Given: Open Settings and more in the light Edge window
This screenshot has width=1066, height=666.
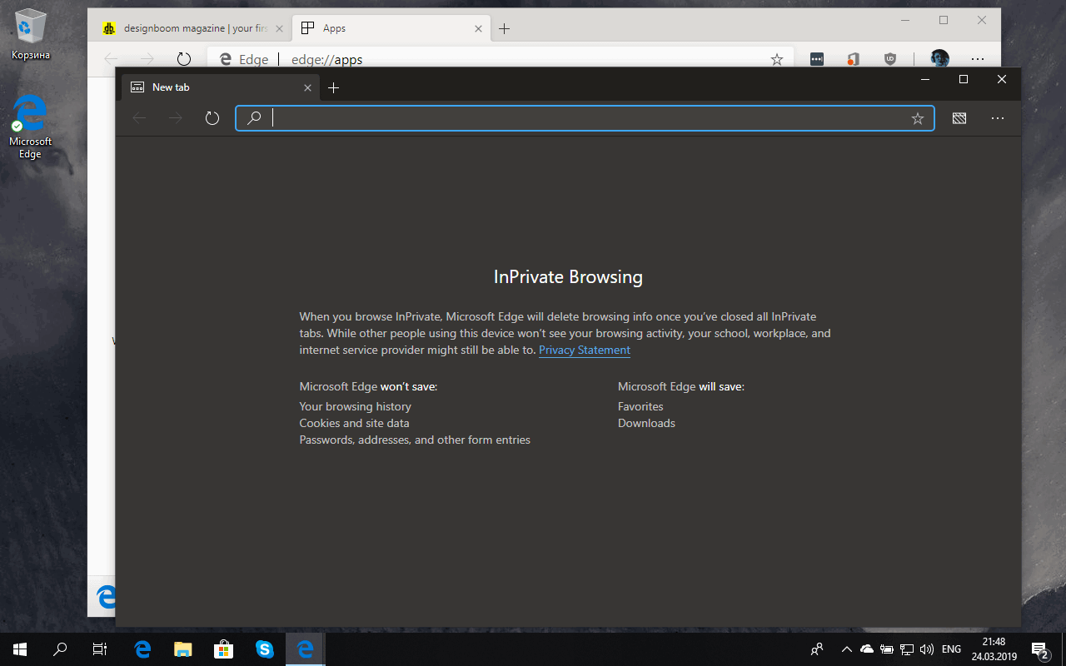Looking at the screenshot, I should 978,59.
